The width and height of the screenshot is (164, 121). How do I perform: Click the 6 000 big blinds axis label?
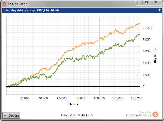(x=146, y=51)
